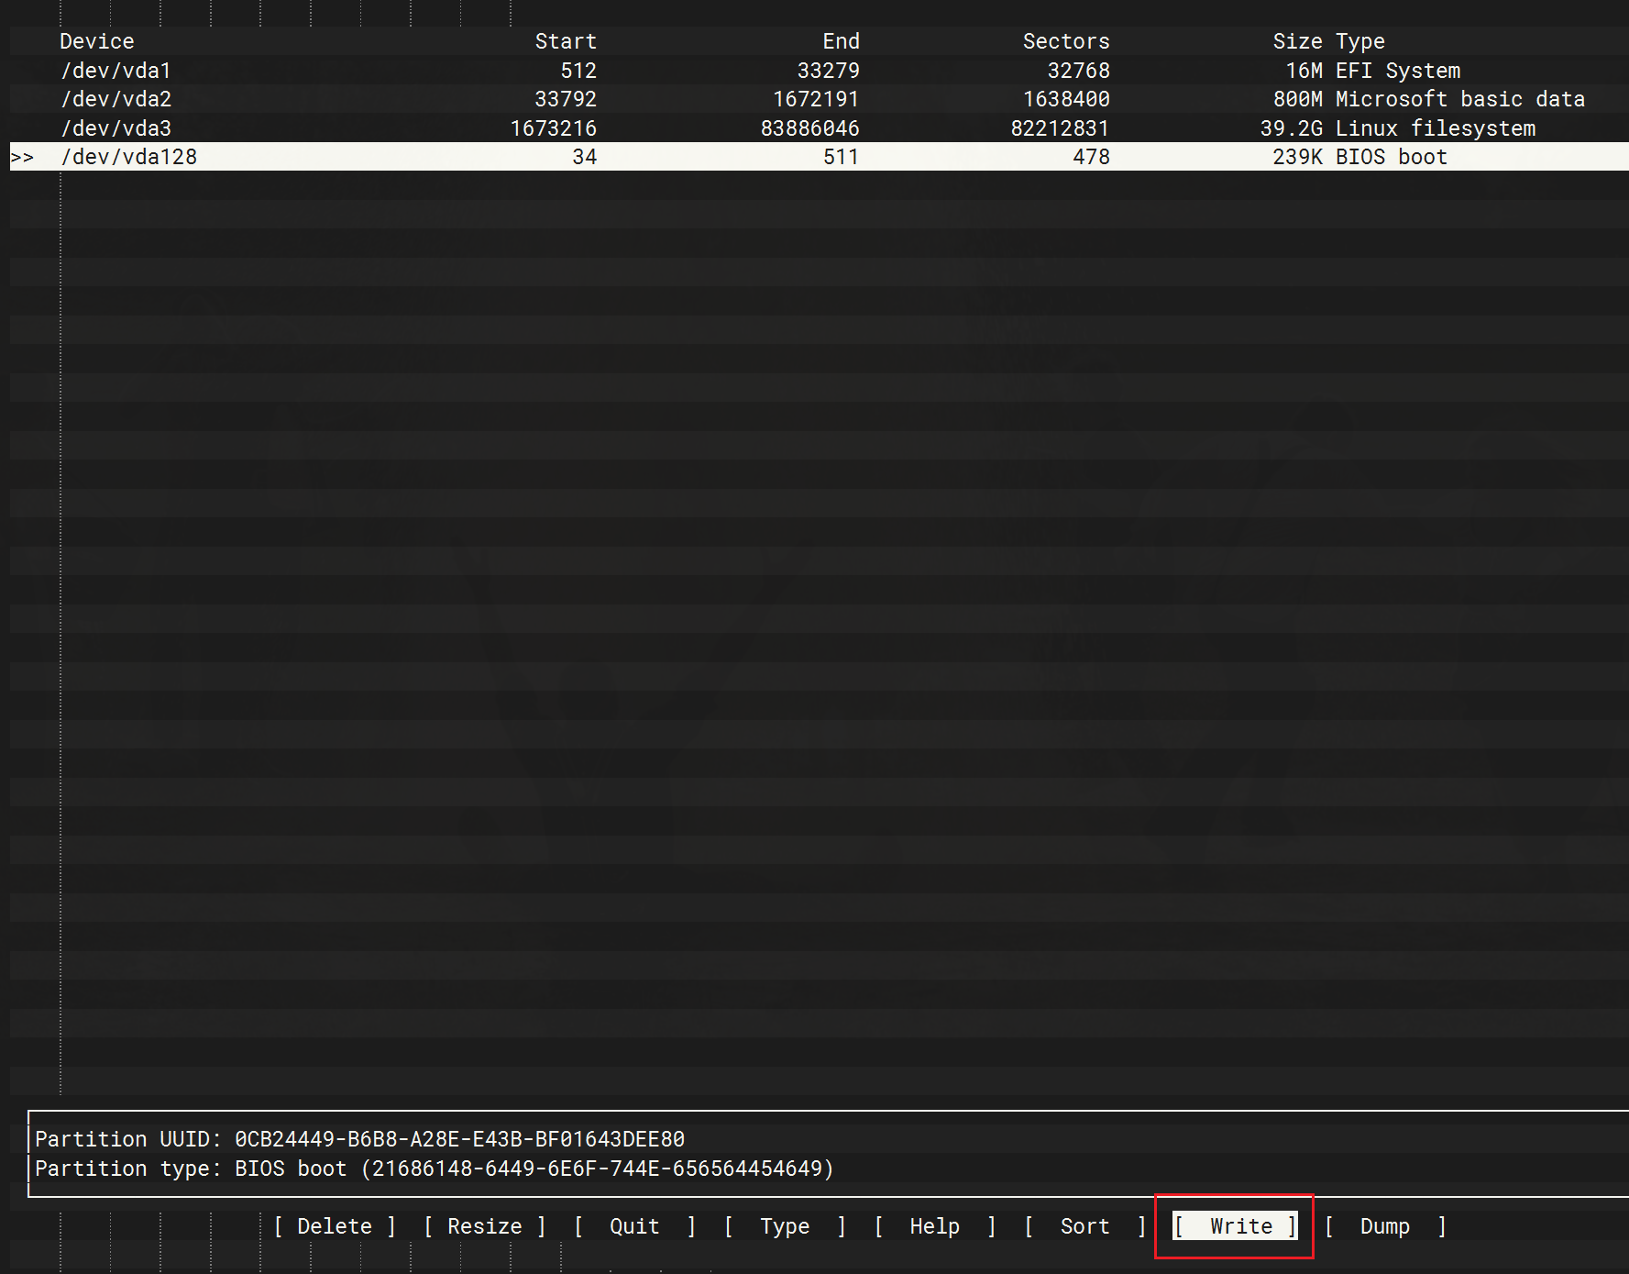Open the Type option in bottom menu

(785, 1226)
